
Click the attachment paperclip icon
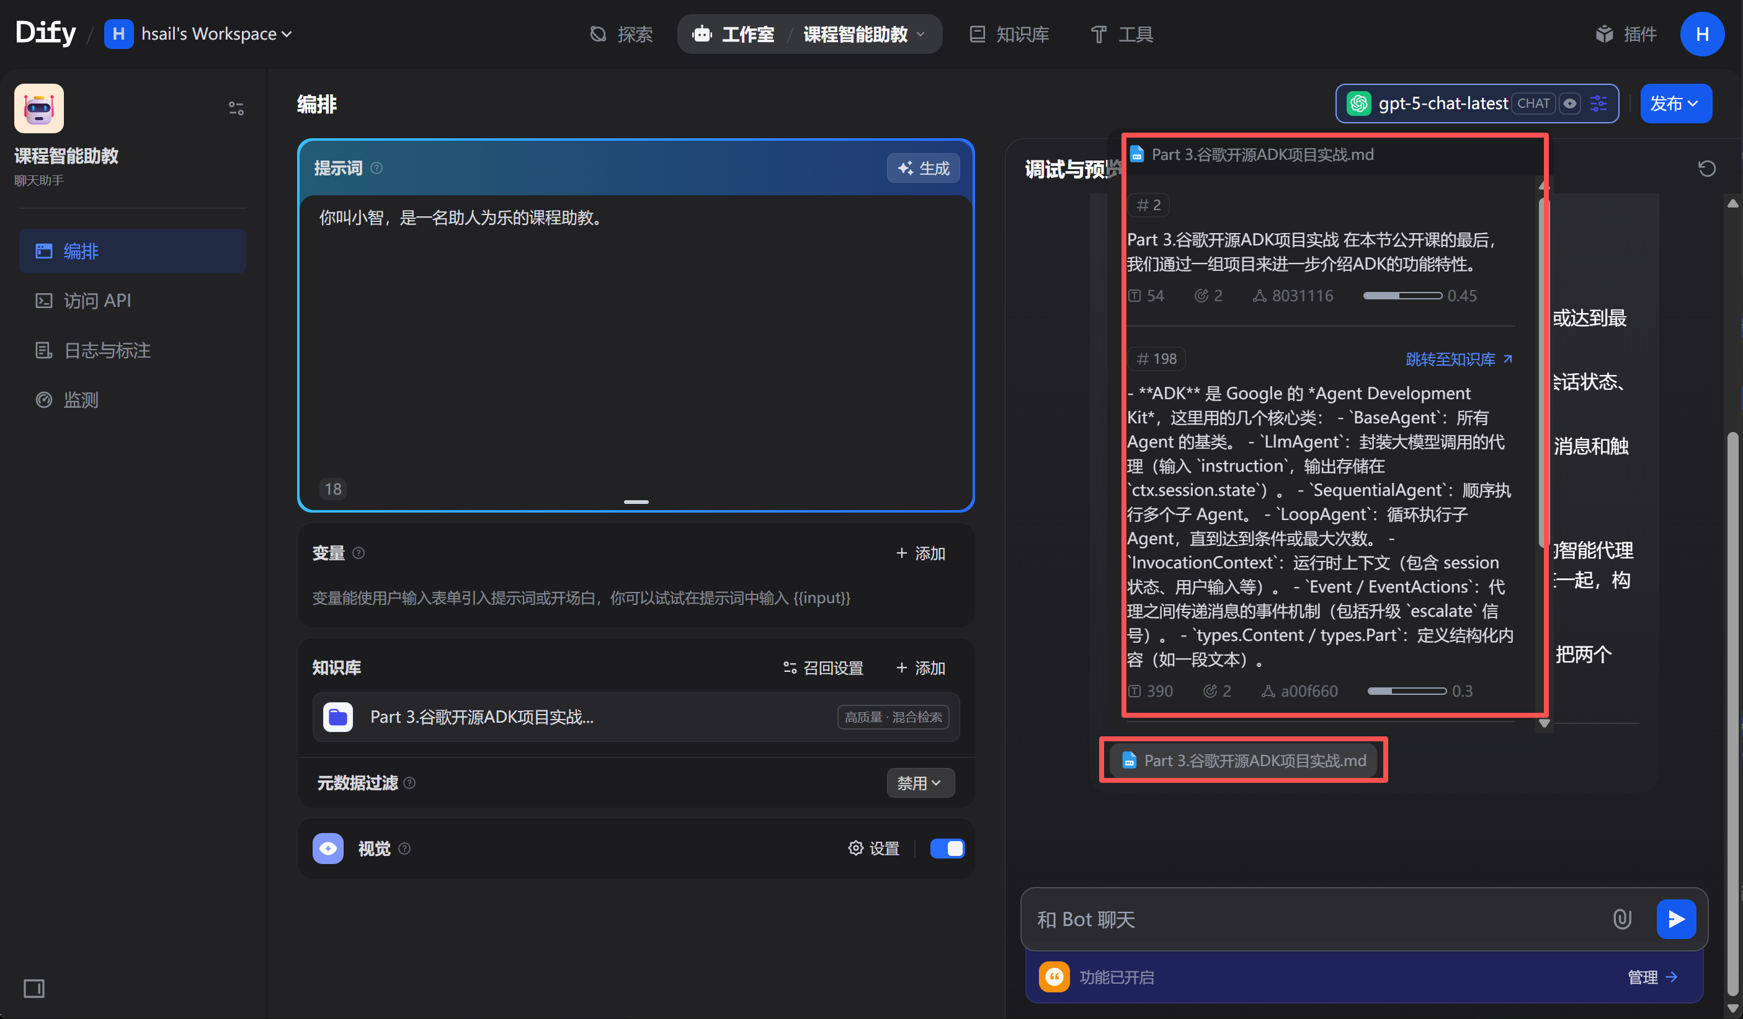[1622, 919]
